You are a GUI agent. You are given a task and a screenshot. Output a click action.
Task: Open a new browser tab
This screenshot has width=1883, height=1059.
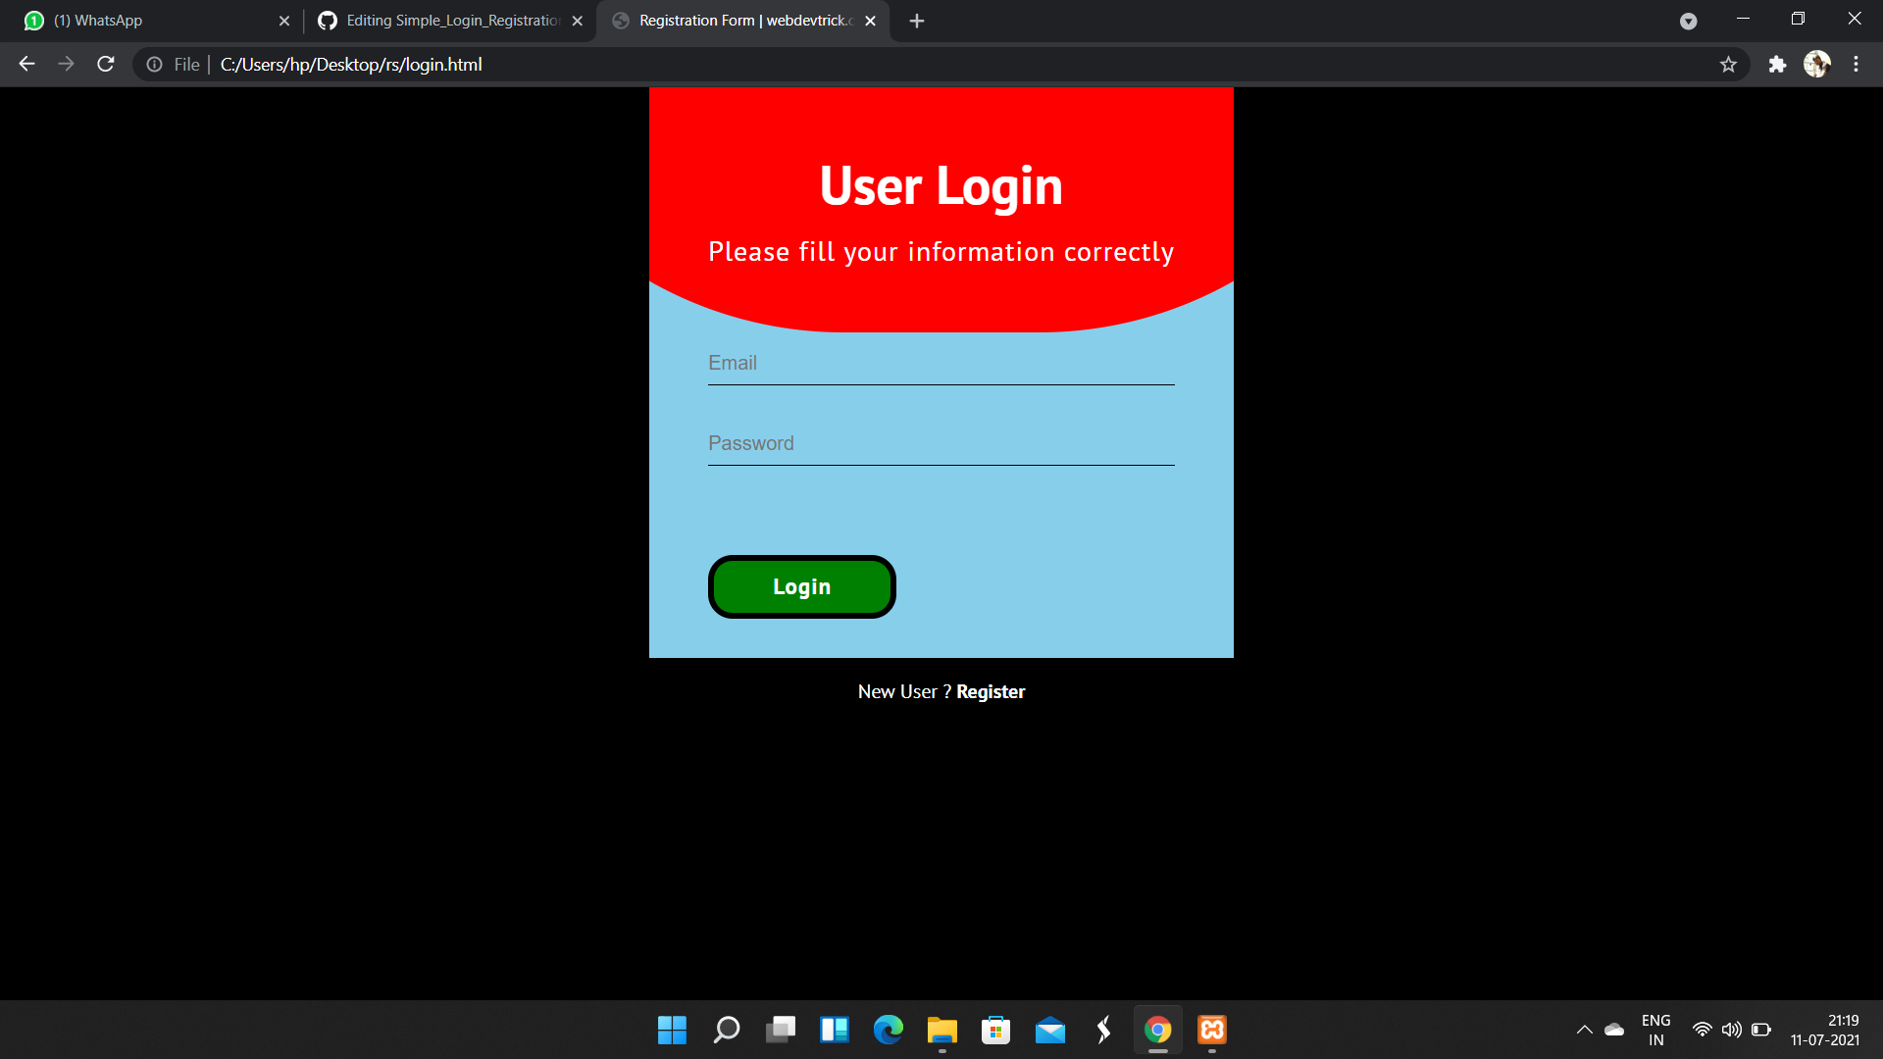[x=916, y=21]
